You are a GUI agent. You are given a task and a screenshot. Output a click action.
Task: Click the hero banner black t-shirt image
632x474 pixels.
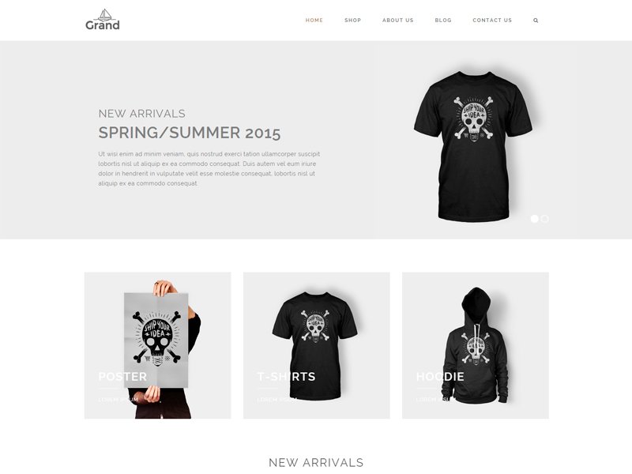click(x=473, y=146)
